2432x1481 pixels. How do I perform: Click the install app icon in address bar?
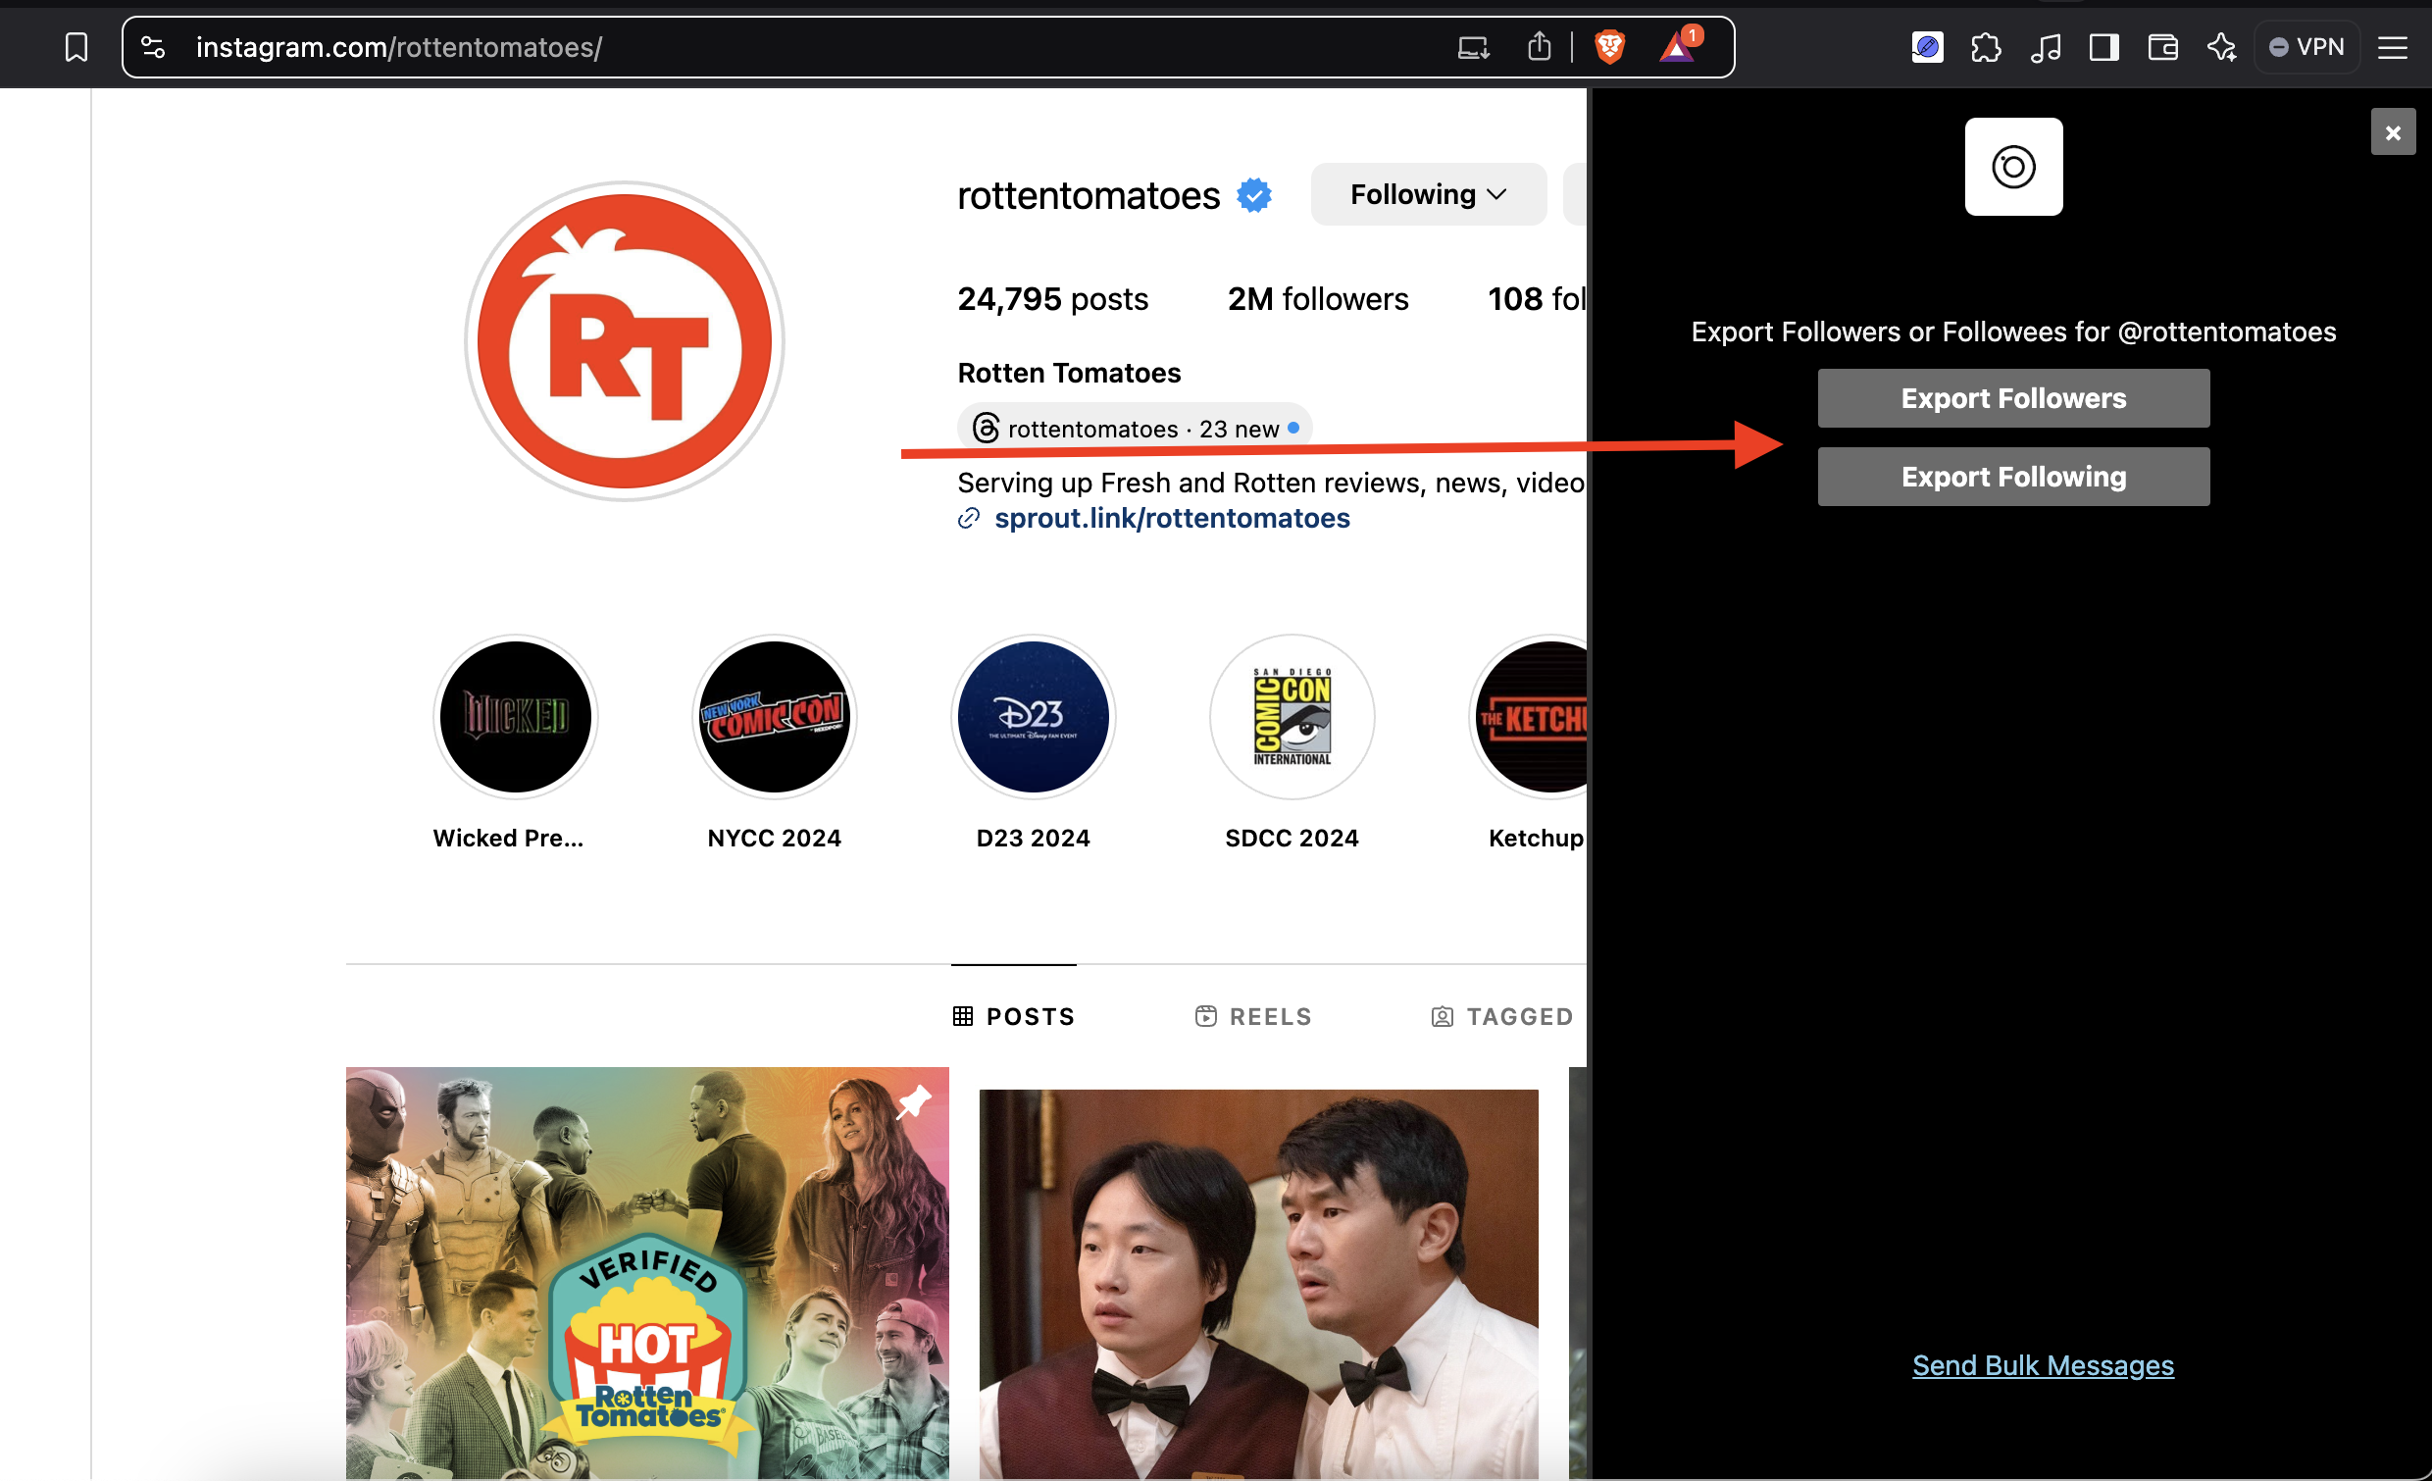(1473, 46)
